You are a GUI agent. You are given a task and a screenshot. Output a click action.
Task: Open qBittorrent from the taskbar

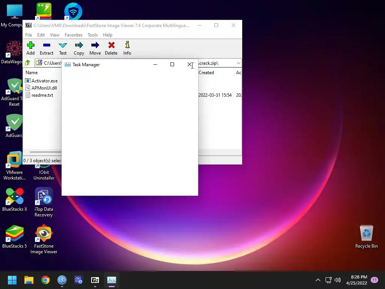pos(62,280)
